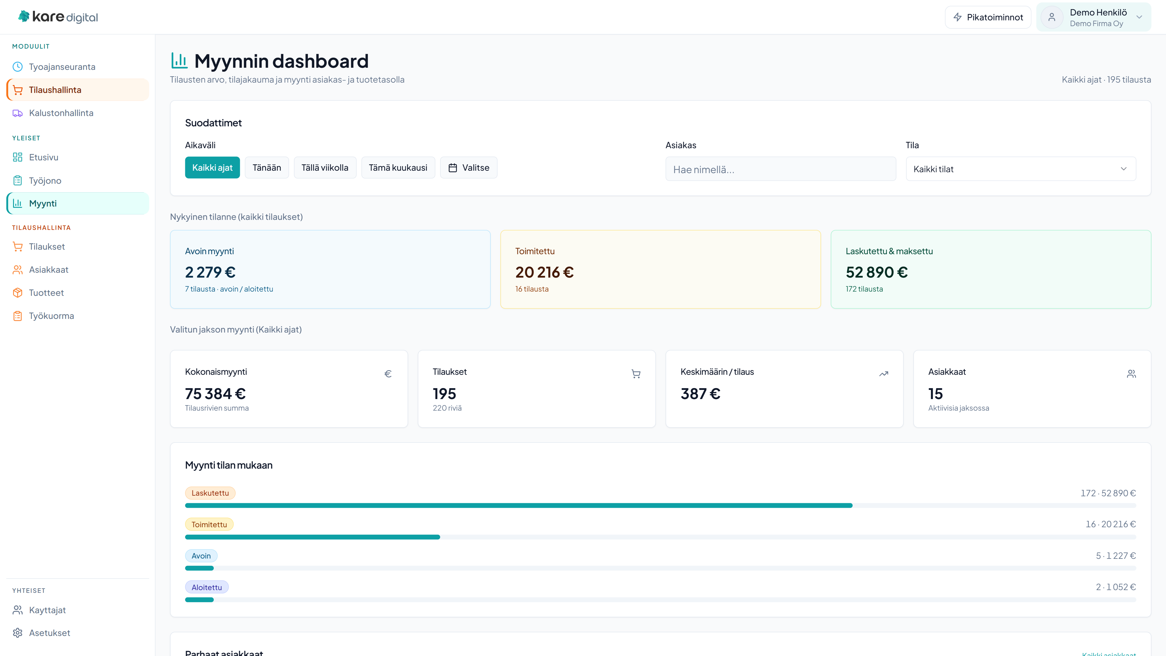
Task: Open Tyoajanseuranta module
Action: click(x=78, y=67)
